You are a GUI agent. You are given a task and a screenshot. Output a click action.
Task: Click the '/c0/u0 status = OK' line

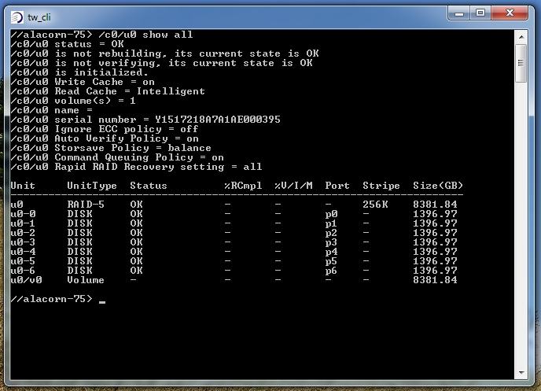point(67,44)
